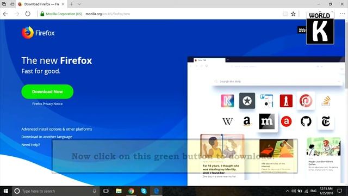348x196 pixels.
Task: Click the Pinterest tile in mockup
Action: coord(306,101)
